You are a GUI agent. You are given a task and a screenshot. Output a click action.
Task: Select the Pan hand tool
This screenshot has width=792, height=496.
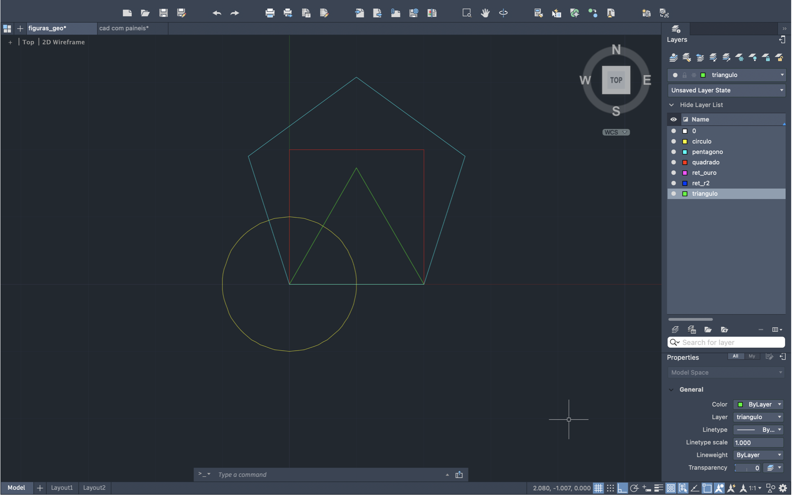[x=485, y=13]
